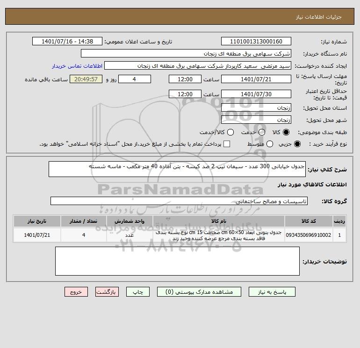Viewport: 360px width, 348px height.
Task: Select the کالا/خدمت radio button
Action: click(x=230, y=132)
